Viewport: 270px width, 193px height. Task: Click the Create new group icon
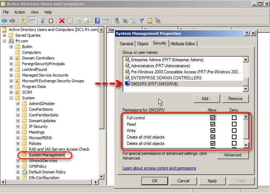(125, 21)
